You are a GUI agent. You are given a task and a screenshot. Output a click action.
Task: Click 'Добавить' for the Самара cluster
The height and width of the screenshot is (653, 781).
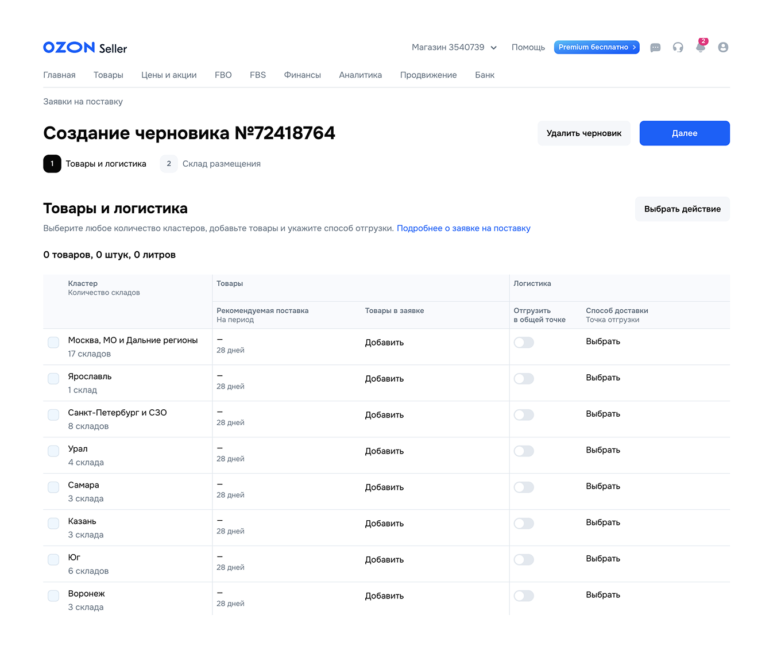tap(384, 487)
